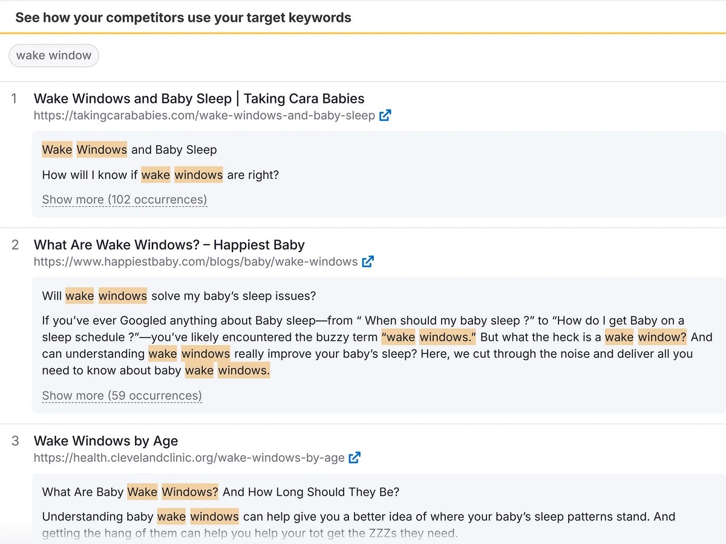Open the takingcarababies.com wake-windows URL

tap(204, 115)
